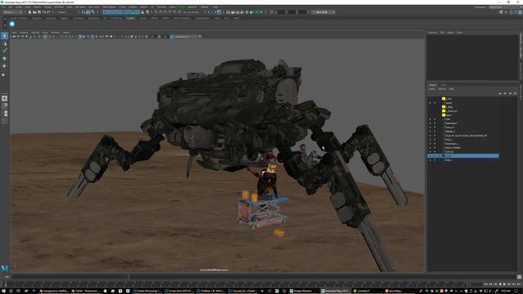Open the viewport Lighting menu
The width and height of the screenshot is (523, 294).
coord(35,33)
